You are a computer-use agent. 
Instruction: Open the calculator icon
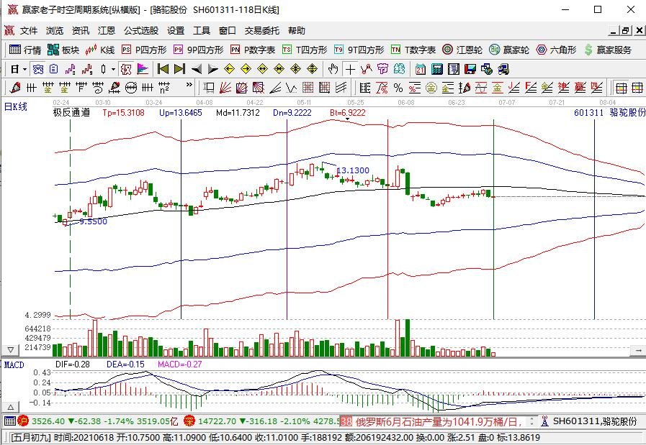(x=436, y=69)
